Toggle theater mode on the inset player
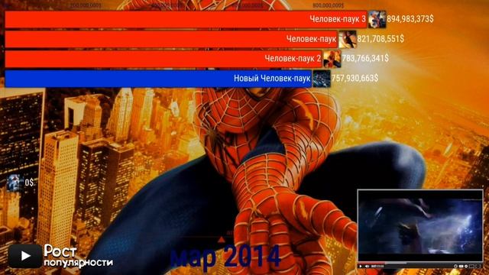 (472, 267)
